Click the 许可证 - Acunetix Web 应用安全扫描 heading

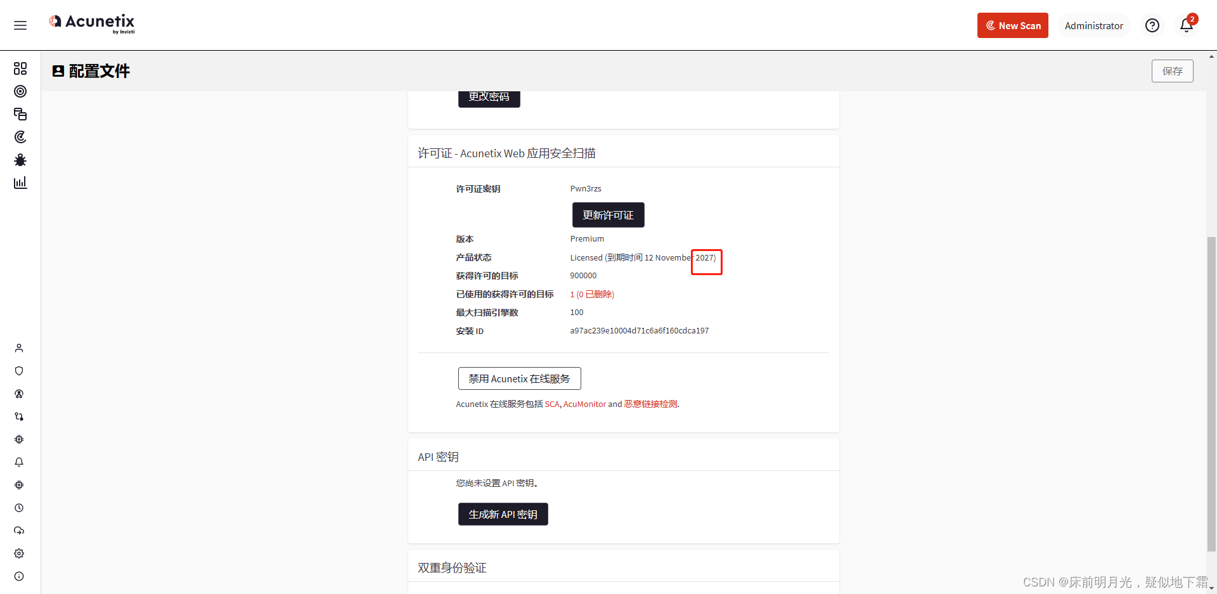point(506,153)
